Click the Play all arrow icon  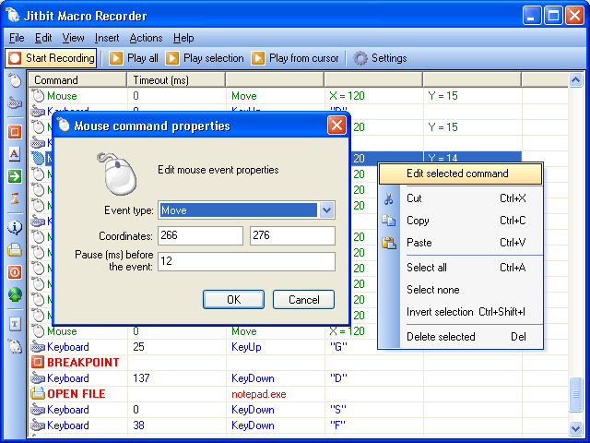(116, 58)
